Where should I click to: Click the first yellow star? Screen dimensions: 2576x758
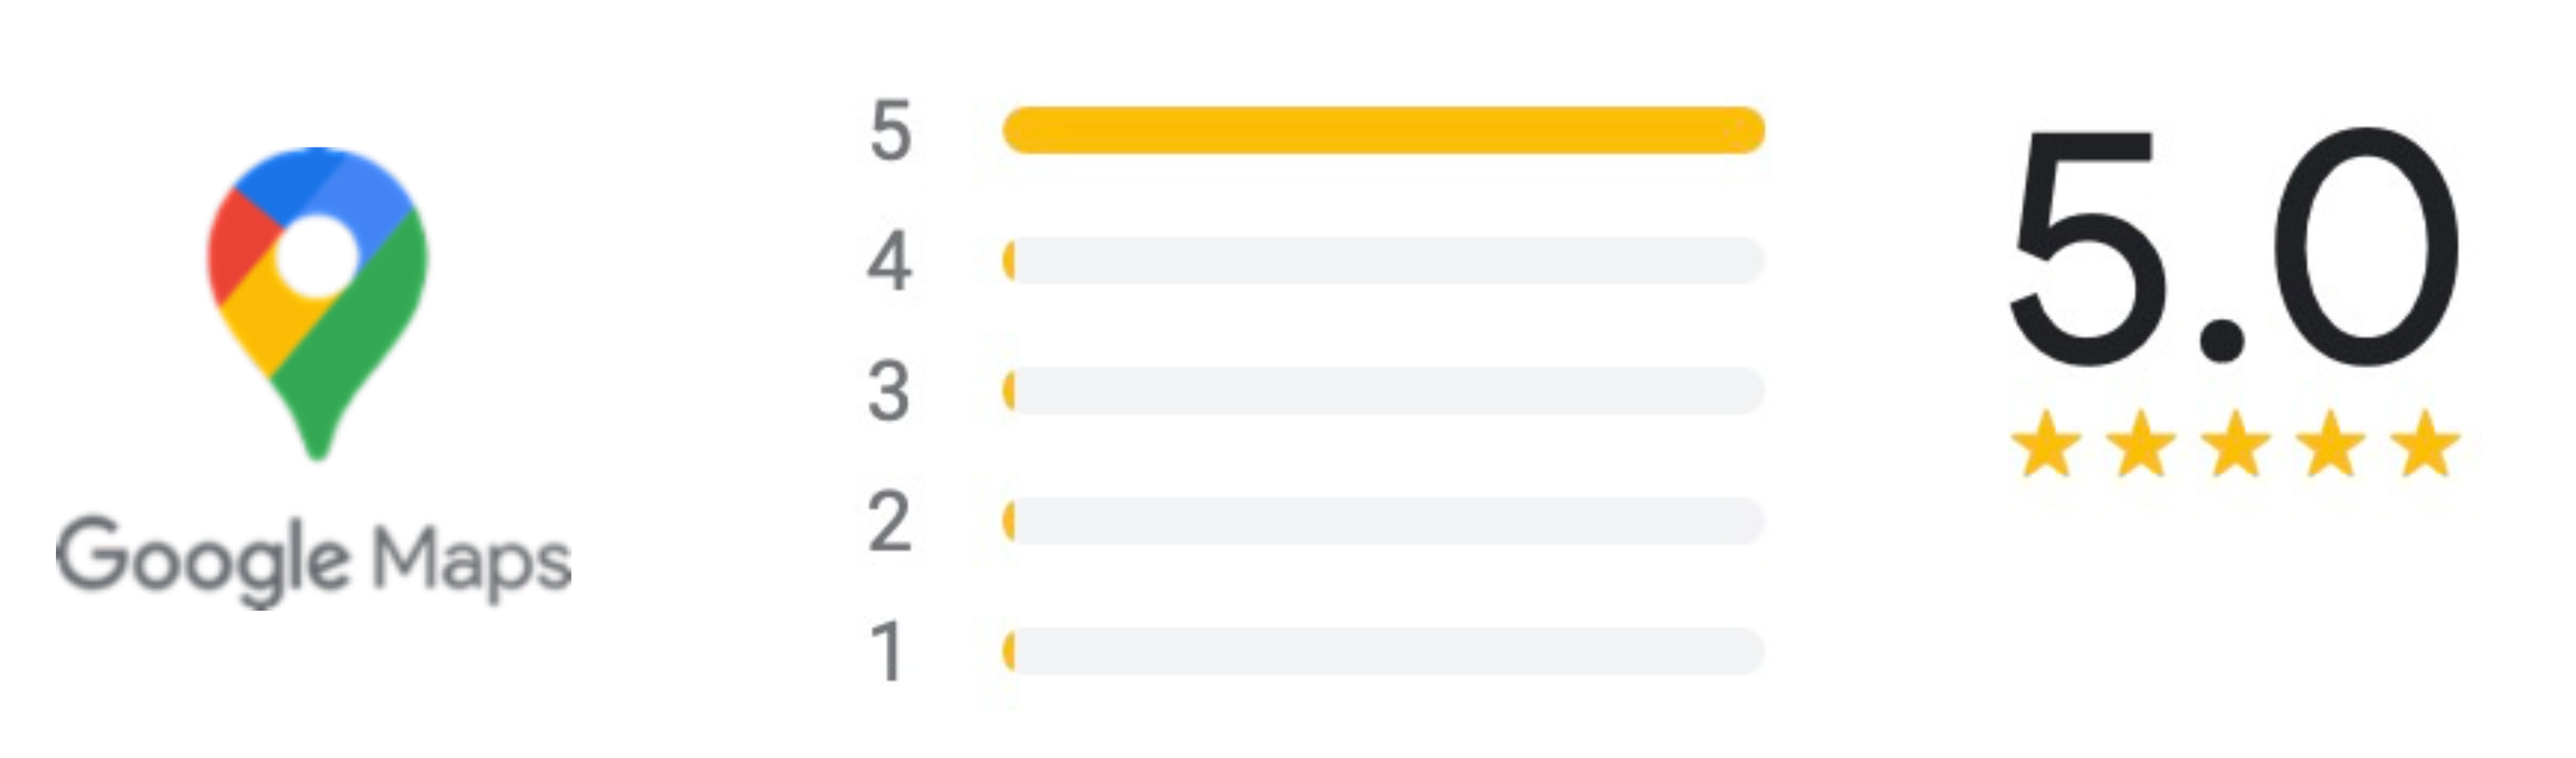[x=2046, y=443]
